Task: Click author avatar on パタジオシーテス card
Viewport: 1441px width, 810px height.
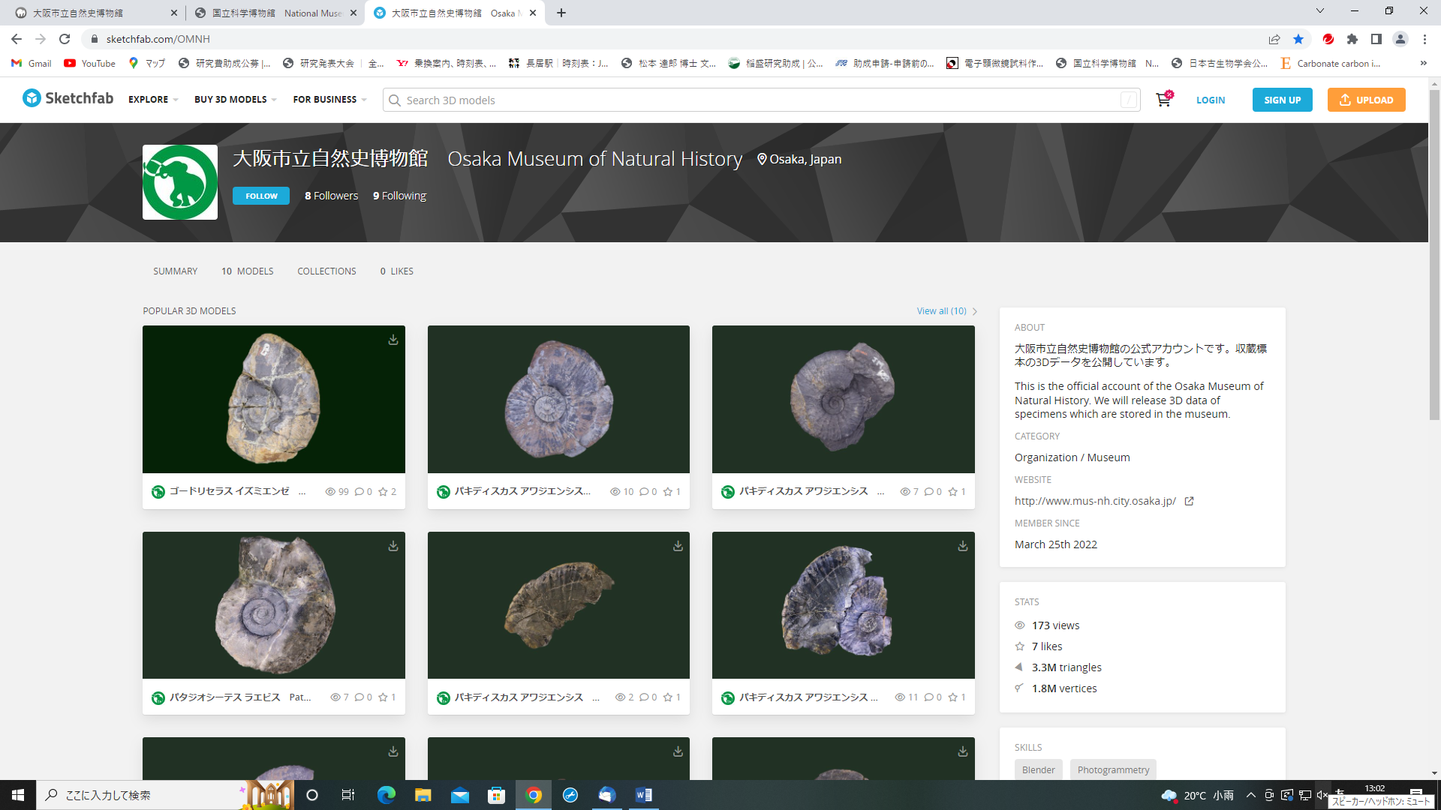Action: click(158, 698)
